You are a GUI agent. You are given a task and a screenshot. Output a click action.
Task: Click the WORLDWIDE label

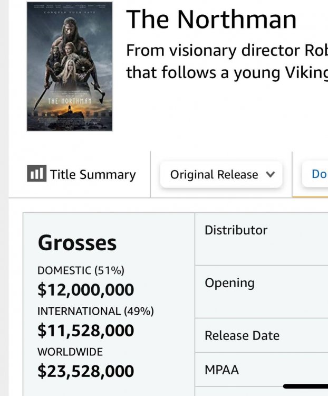70,352
